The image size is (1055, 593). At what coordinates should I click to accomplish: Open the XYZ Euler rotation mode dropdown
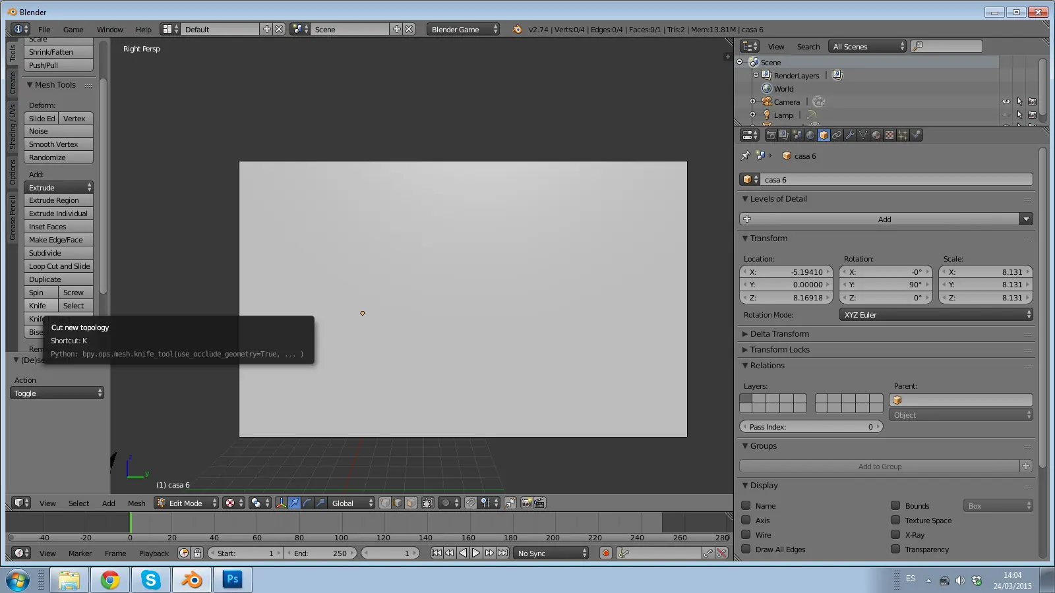click(936, 315)
